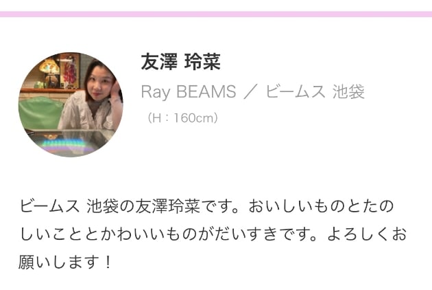Click the given name 玲菜 in the heading
The height and width of the screenshot is (290, 432).
(202, 62)
